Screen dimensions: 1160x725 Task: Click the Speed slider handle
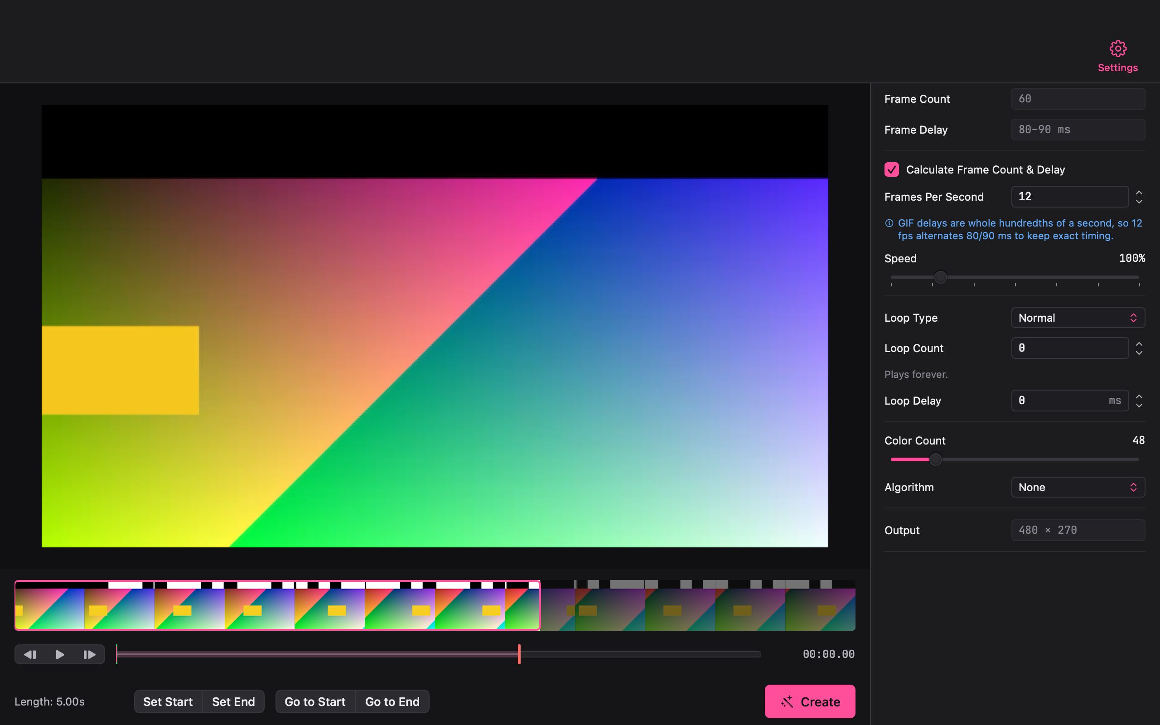tap(941, 277)
